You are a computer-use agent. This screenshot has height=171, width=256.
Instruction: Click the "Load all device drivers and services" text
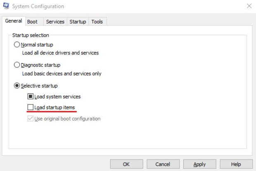click(x=60, y=53)
